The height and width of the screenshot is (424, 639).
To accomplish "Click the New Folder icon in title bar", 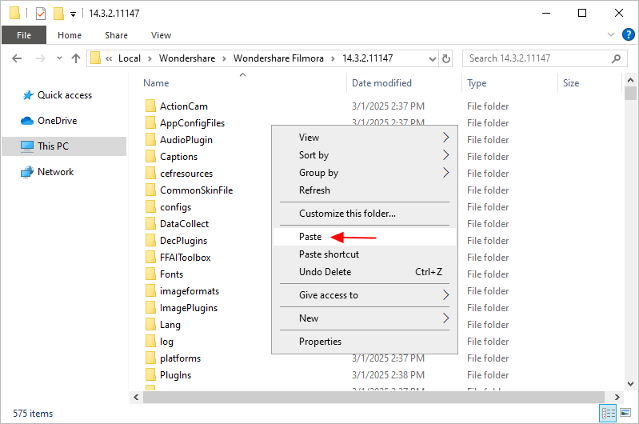I will (x=58, y=14).
